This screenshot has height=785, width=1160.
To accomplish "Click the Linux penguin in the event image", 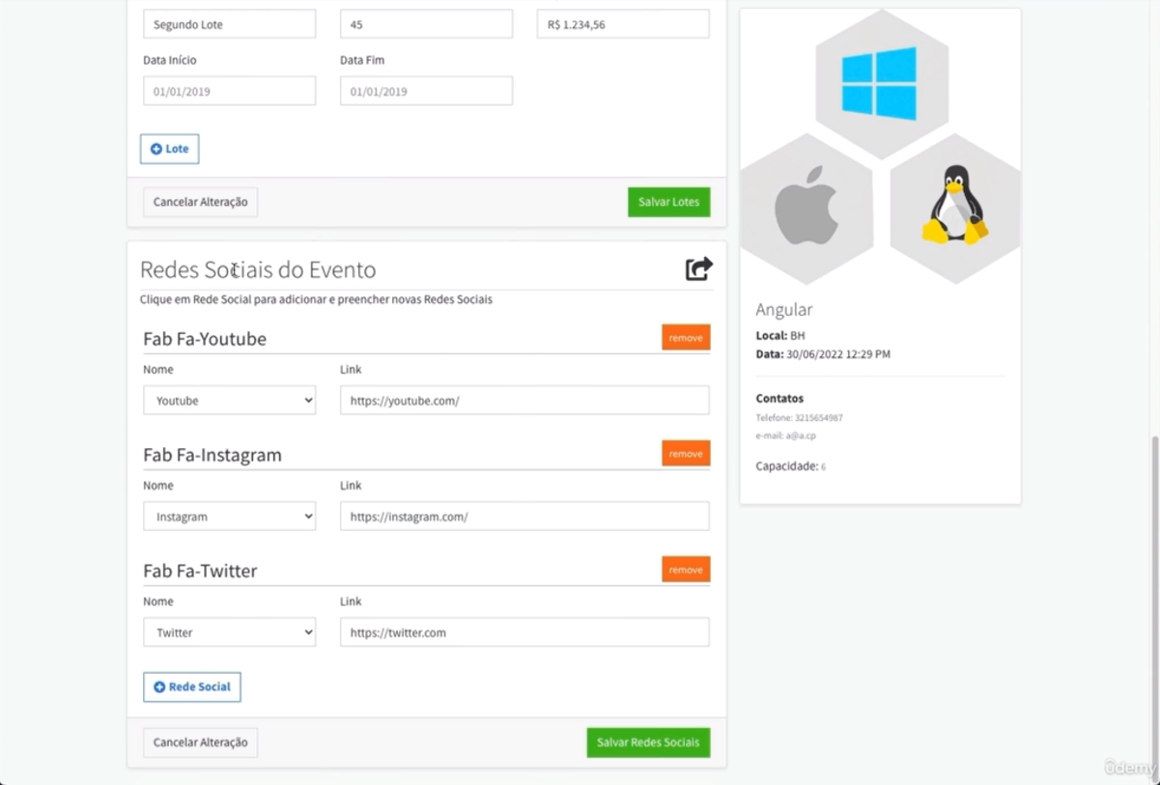I will coord(954,204).
